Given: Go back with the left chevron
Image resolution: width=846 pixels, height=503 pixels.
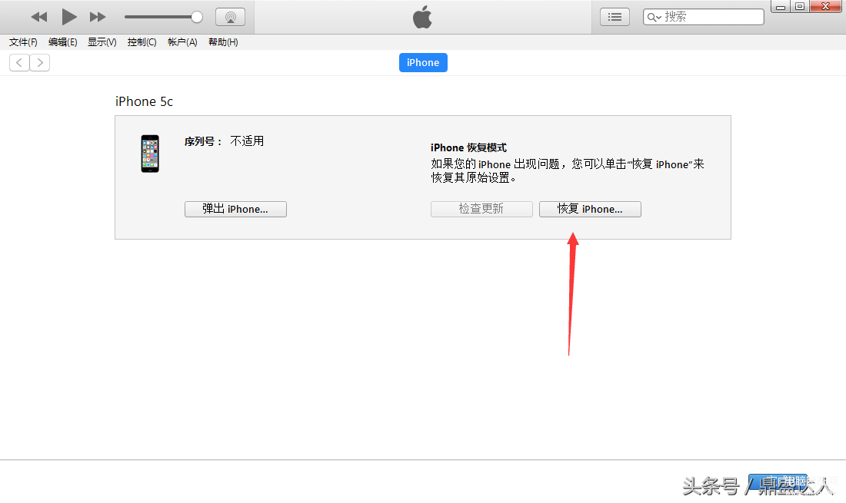Looking at the screenshot, I should [19, 62].
